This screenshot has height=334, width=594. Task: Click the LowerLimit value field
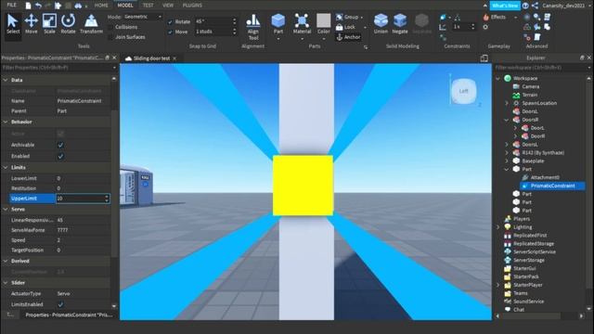[83, 178]
